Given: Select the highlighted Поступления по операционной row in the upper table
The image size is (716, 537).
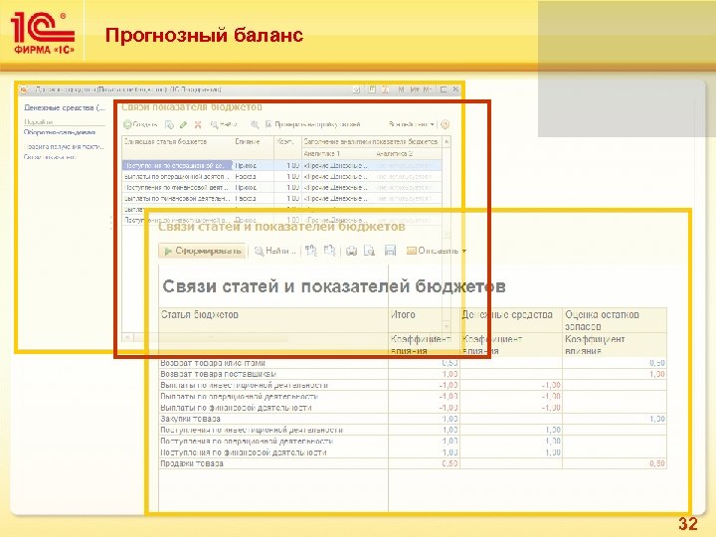Looking at the screenshot, I should coord(281,165).
